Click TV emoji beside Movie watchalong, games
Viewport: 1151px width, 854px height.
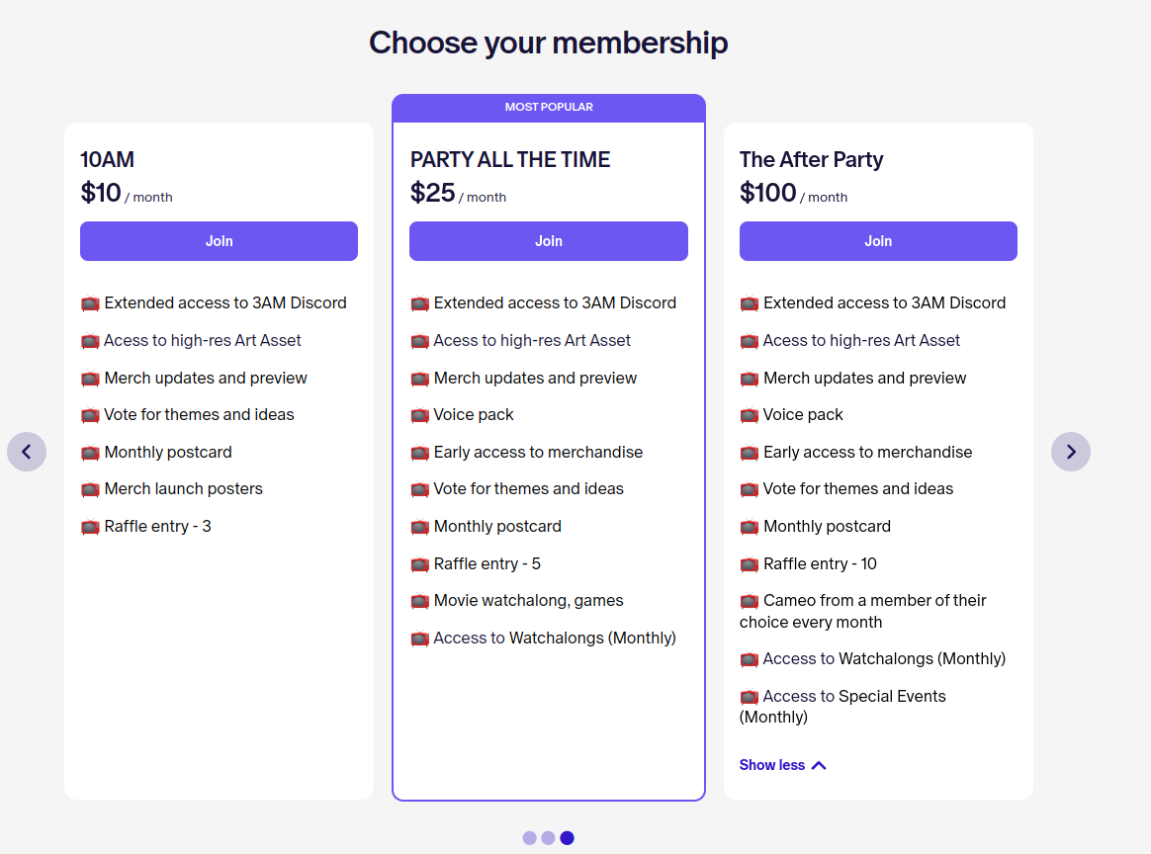click(419, 601)
